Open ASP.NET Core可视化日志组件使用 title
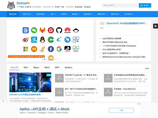 [x=25, y=94]
